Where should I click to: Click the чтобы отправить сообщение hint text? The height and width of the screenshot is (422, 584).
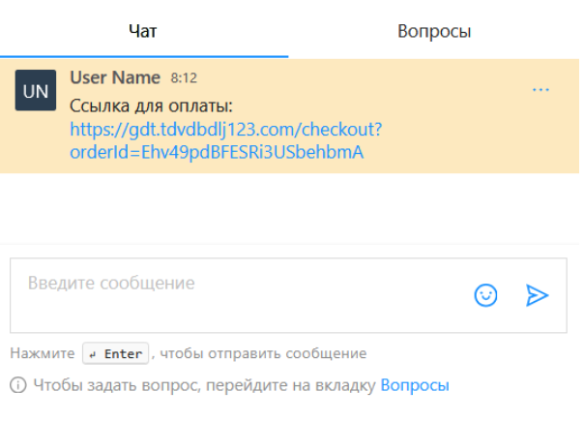pos(263,354)
